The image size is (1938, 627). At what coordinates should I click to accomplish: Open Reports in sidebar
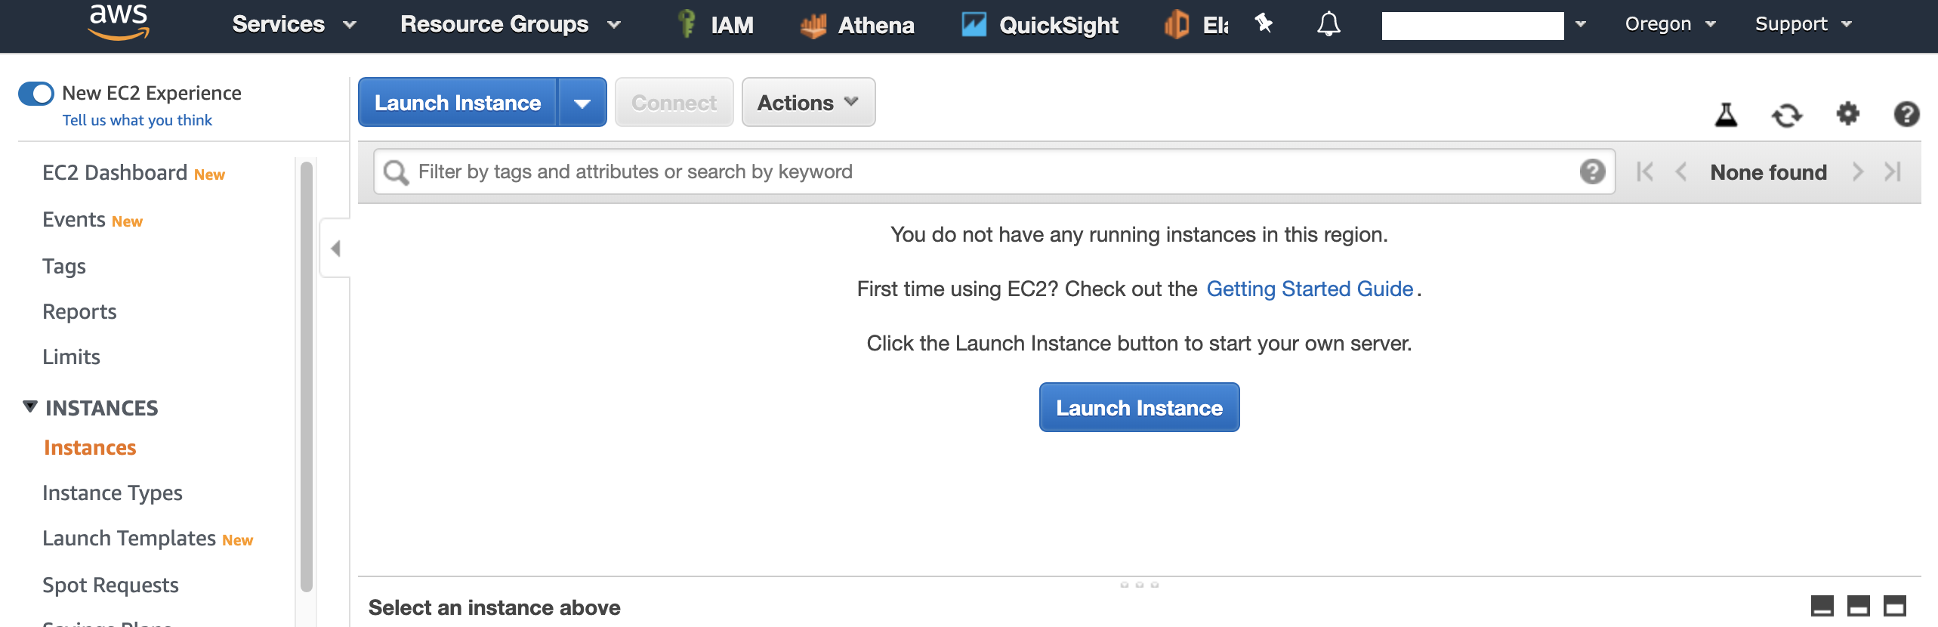click(79, 312)
